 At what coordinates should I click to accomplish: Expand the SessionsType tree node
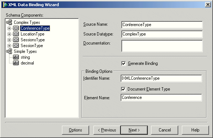click(x=9, y=40)
